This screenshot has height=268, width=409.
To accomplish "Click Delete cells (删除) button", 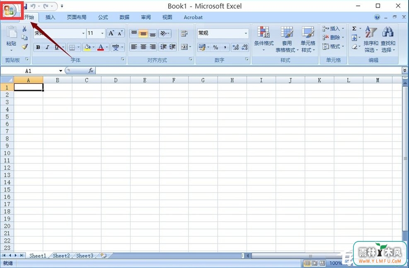I will click(333, 37).
